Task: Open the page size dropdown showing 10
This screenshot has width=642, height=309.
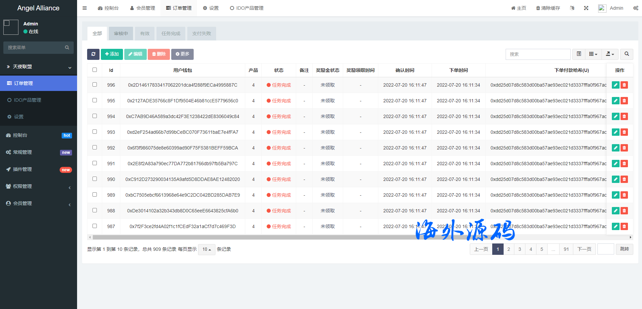Action: pos(206,249)
